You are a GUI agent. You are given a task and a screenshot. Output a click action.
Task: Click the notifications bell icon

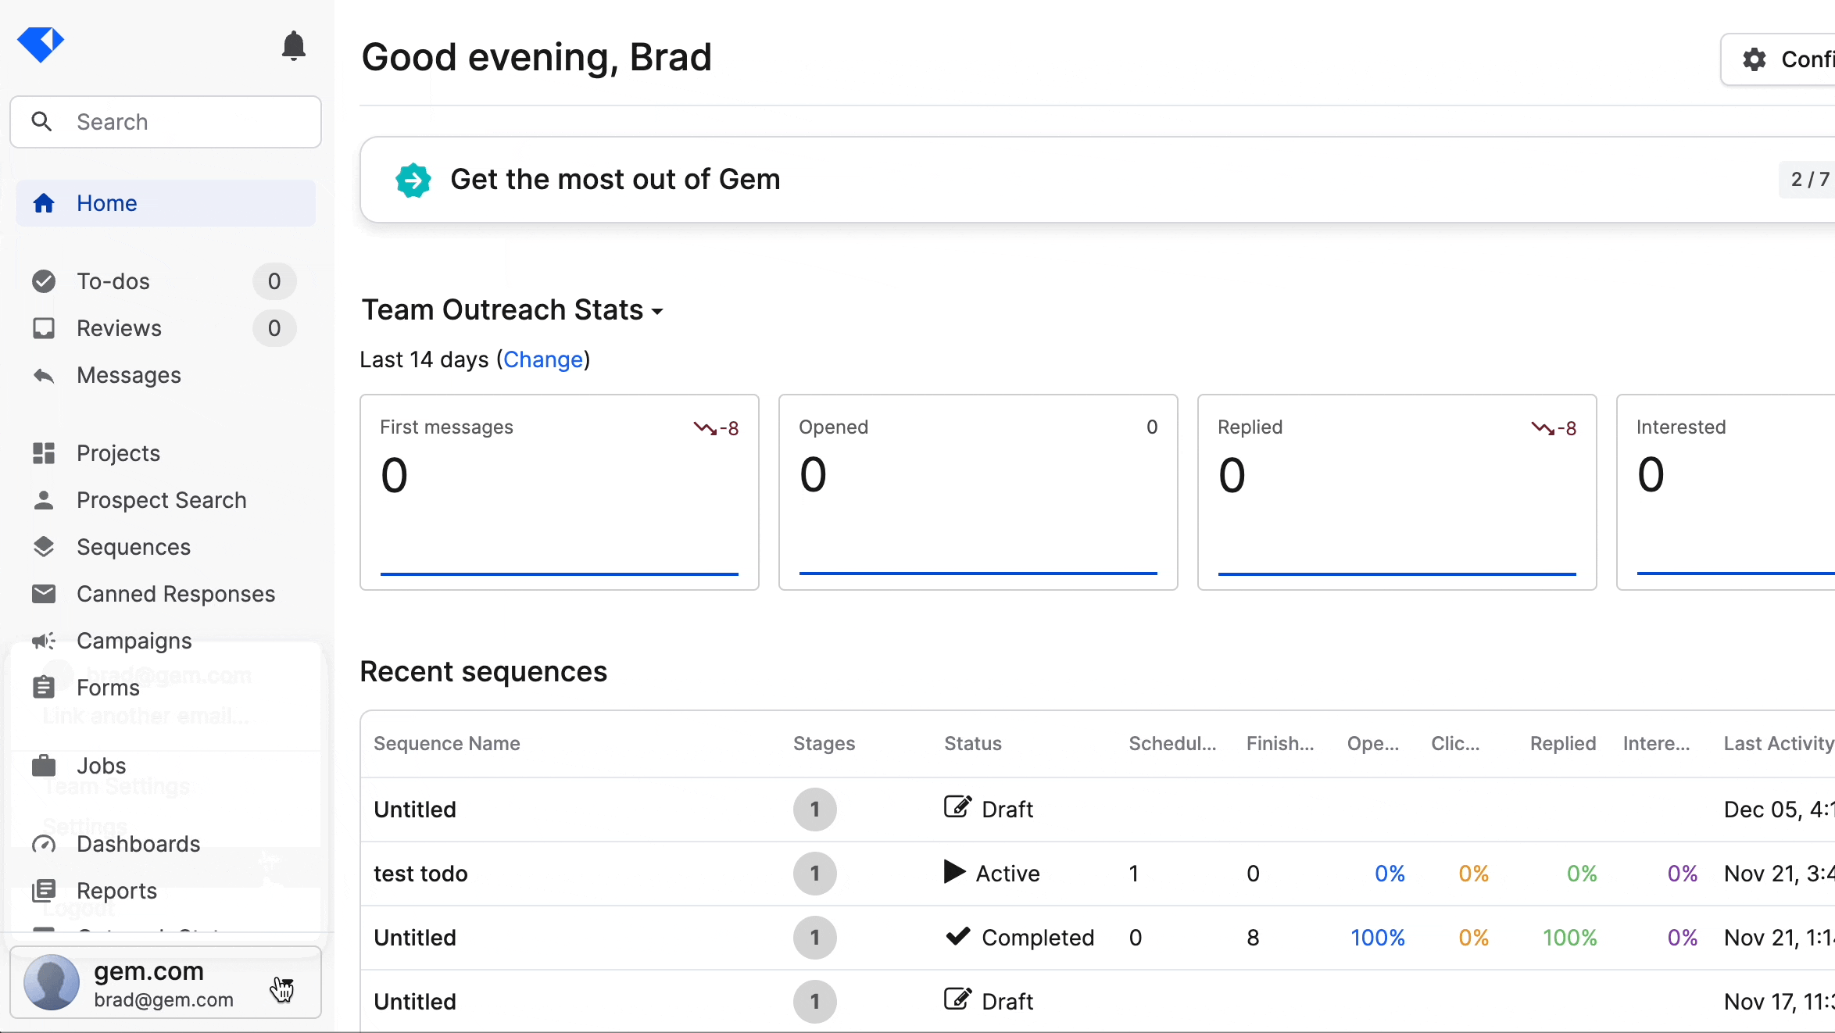[x=293, y=46]
